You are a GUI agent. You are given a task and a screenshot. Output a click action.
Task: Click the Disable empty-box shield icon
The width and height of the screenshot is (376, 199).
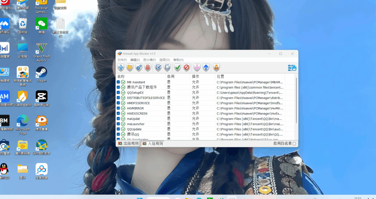(x=167, y=67)
